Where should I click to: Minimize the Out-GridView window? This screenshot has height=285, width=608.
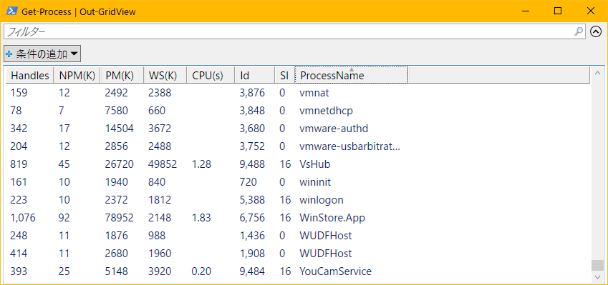pyautogui.click(x=525, y=11)
